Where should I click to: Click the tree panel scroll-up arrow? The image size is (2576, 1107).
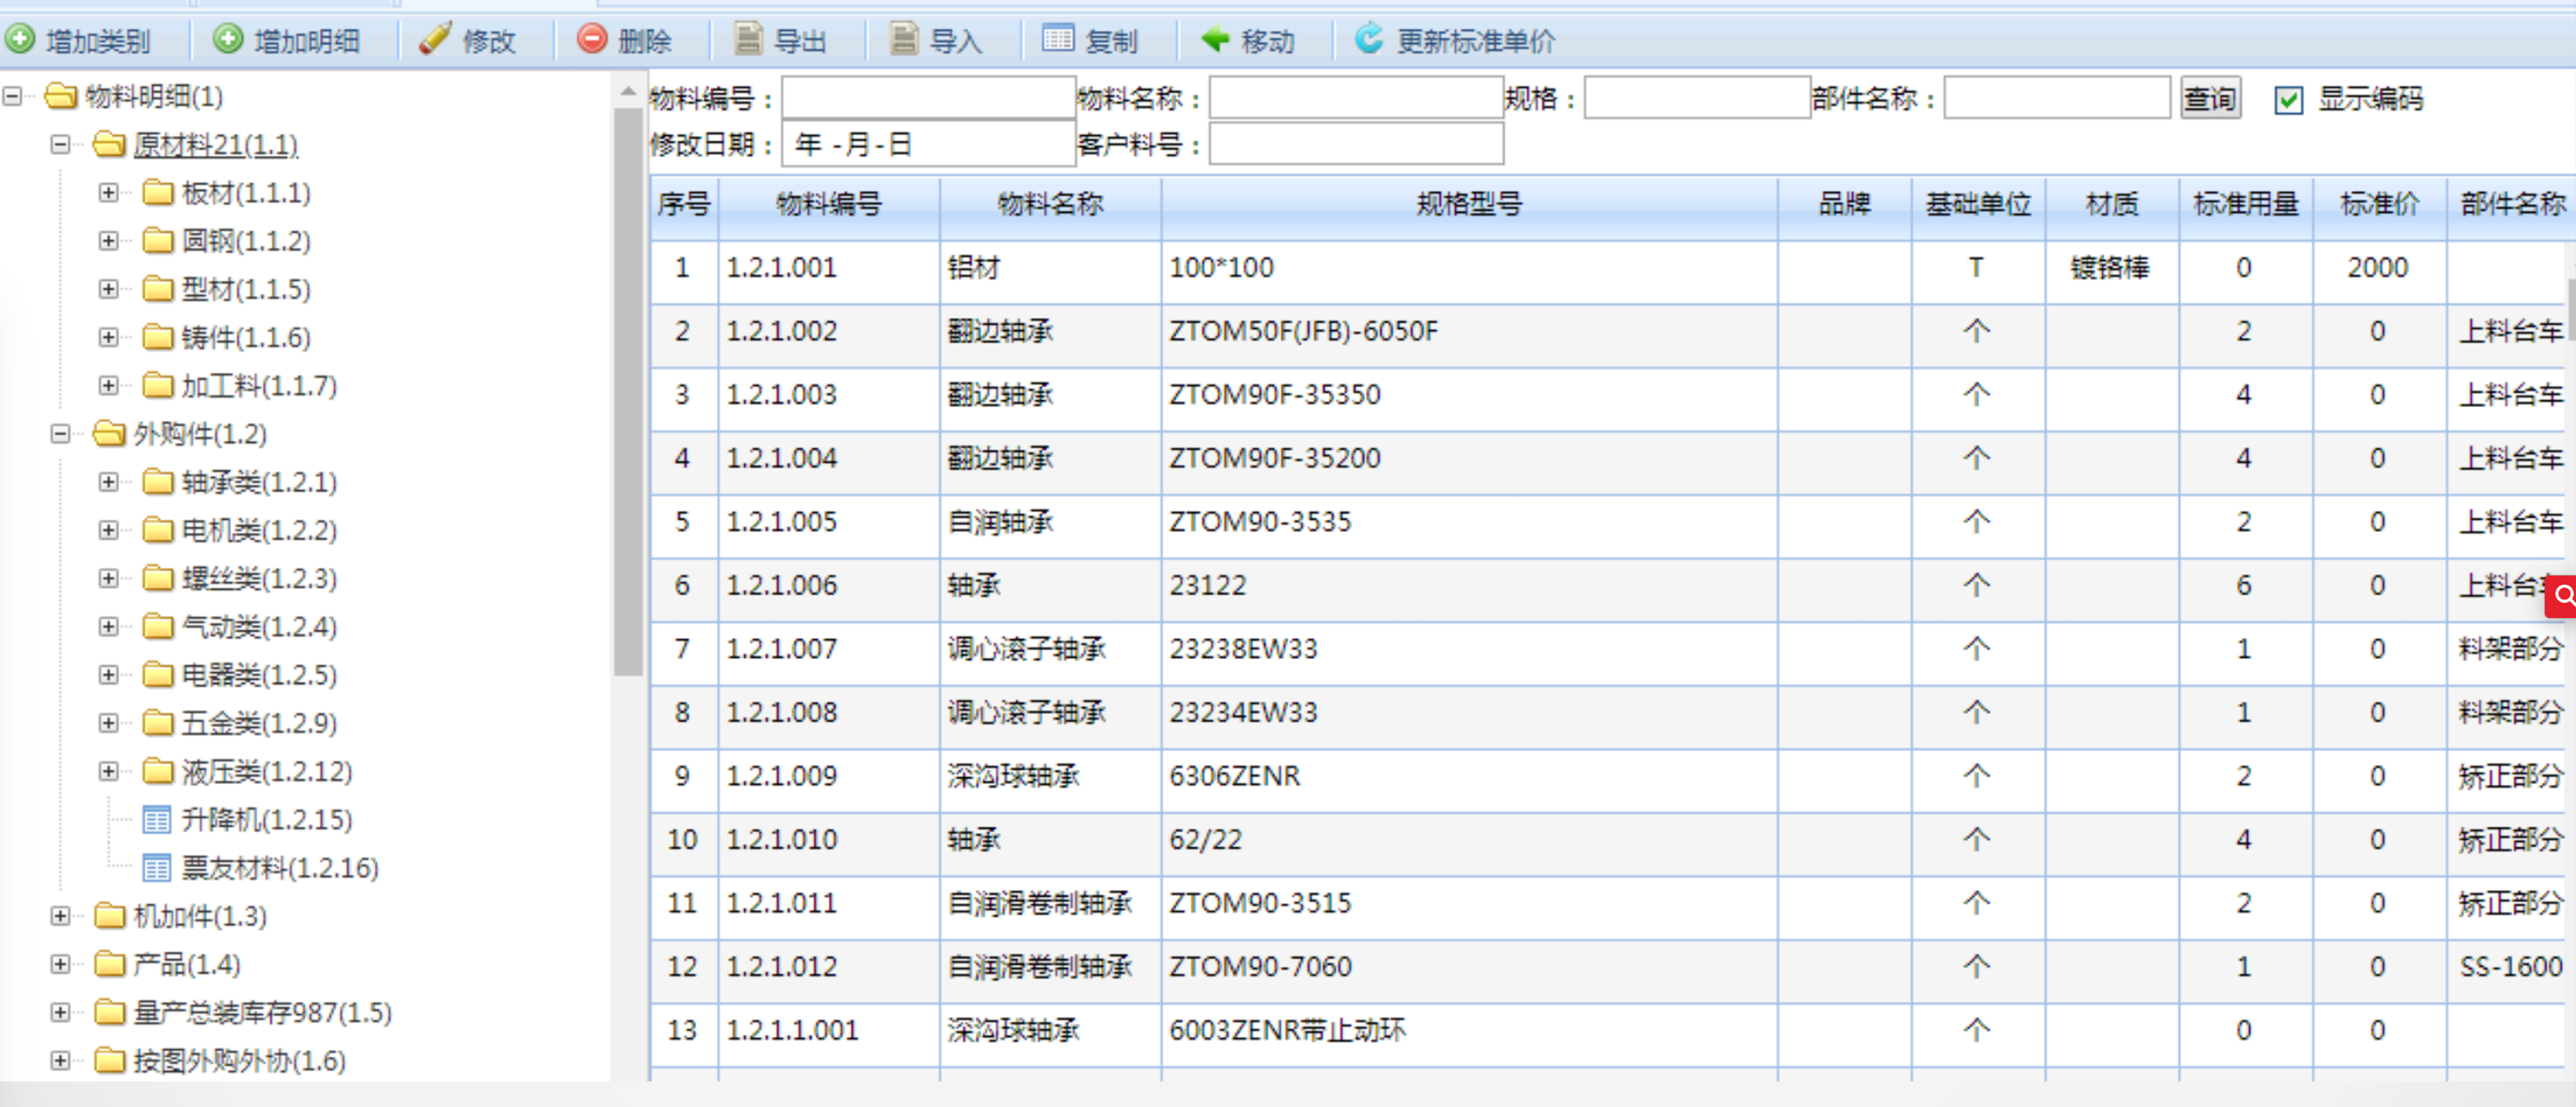click(x=628, y=92)
